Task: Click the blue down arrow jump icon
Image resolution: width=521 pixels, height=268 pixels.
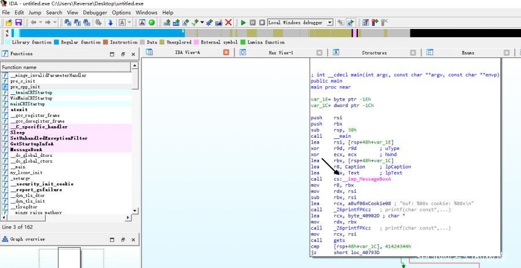Action: (x=110, y=23)
